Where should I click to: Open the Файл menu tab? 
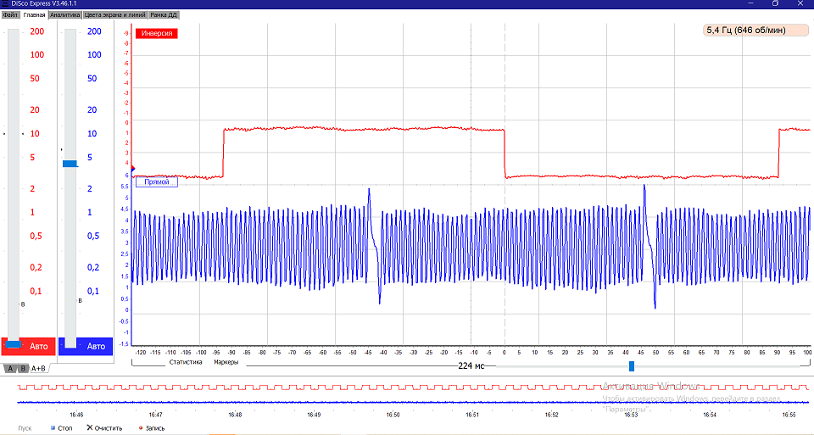click(10, 15)
